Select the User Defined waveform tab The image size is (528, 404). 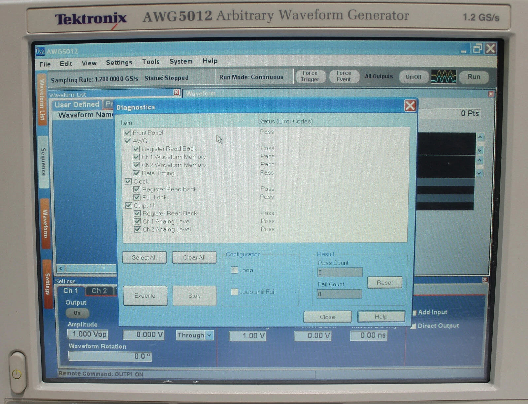(x=77, y=104)
